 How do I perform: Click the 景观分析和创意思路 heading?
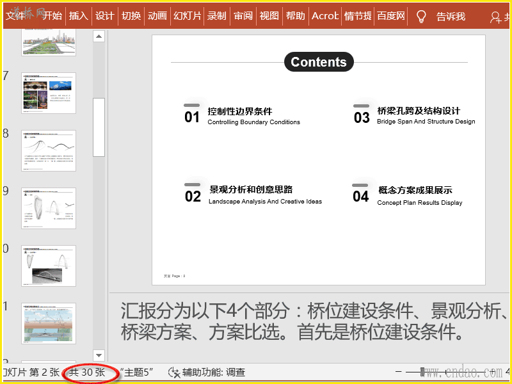click(x=251, y=189)
